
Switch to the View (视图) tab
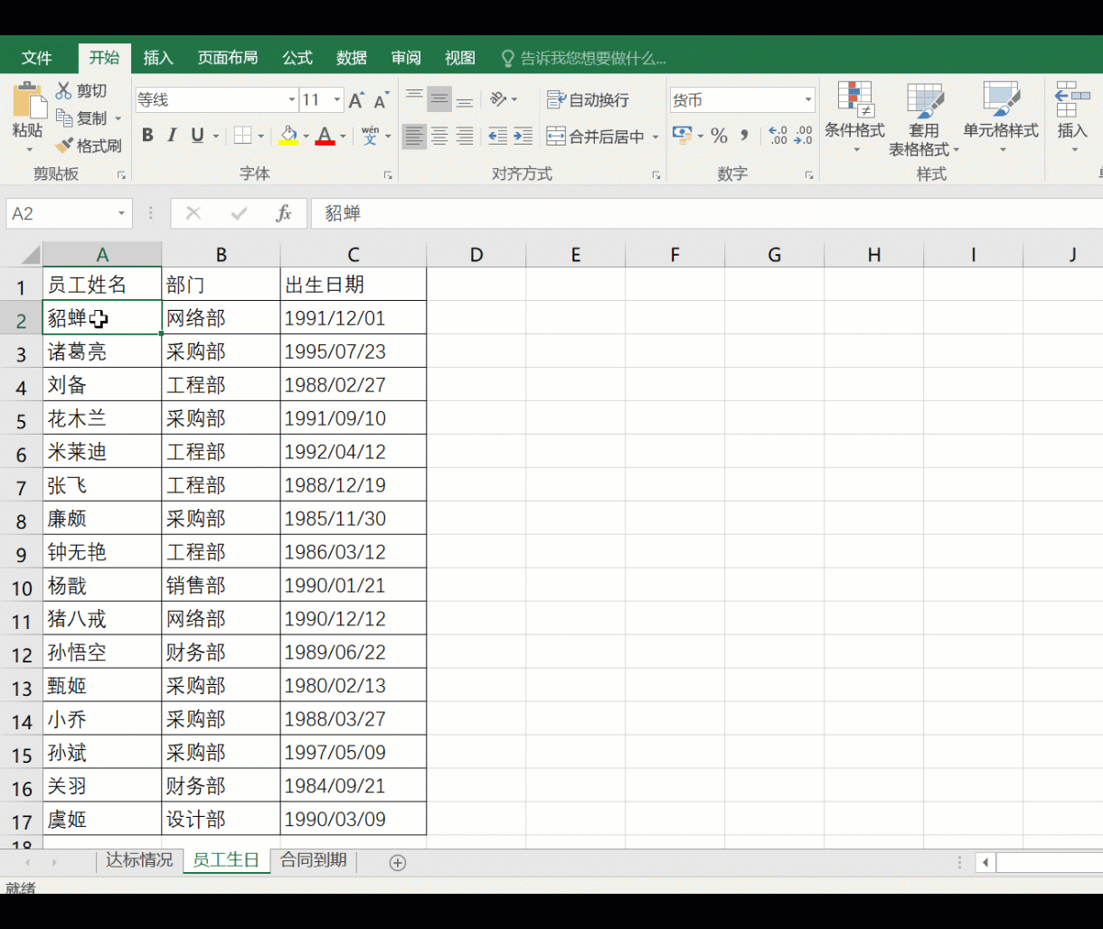pos(460,58)
